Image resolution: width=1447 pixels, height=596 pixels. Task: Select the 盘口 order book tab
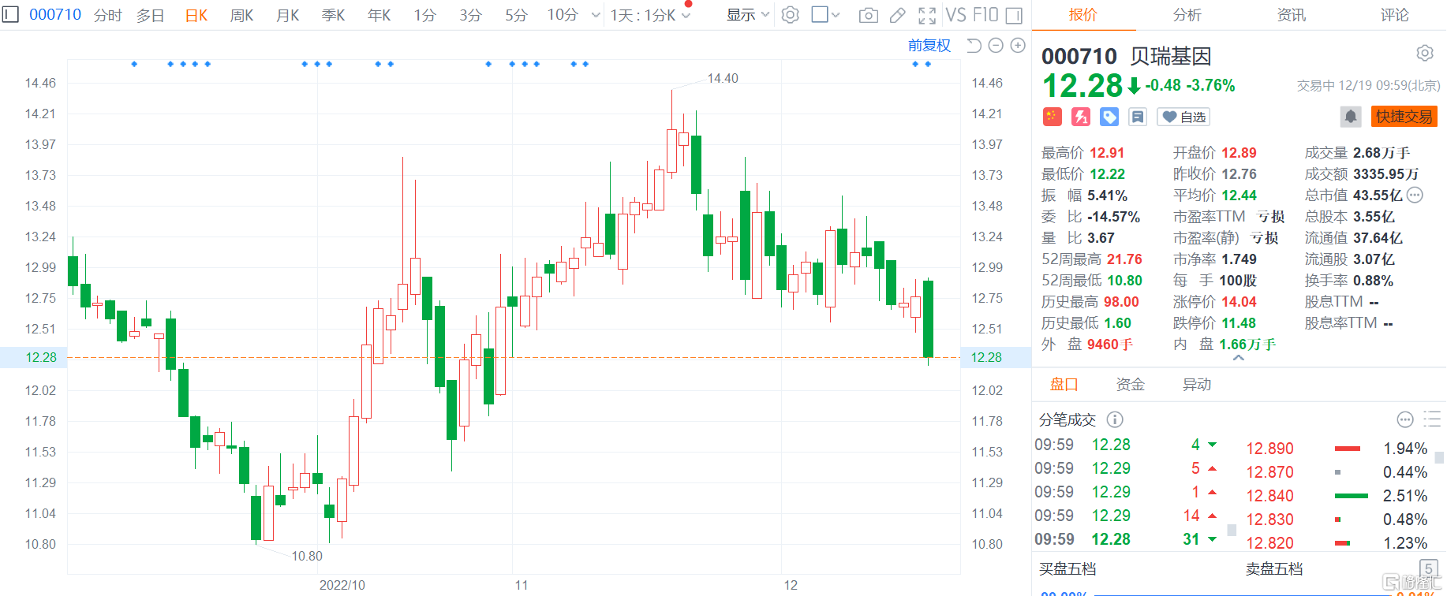click(x=1064, y=385)
